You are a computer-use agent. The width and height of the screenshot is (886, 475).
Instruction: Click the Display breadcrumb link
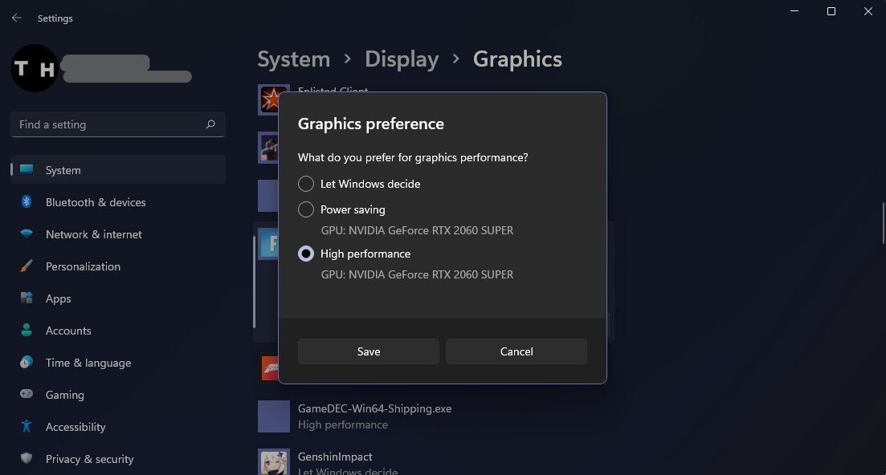click(402, 59)
